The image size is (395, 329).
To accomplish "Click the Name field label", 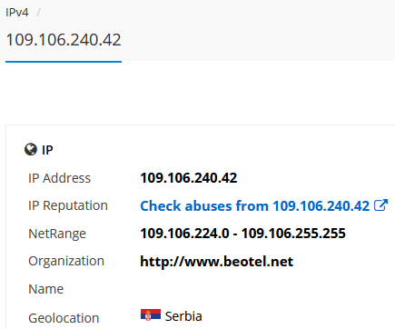I will point(45,289).
